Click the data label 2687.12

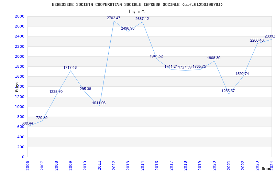(x=142, y=19)
